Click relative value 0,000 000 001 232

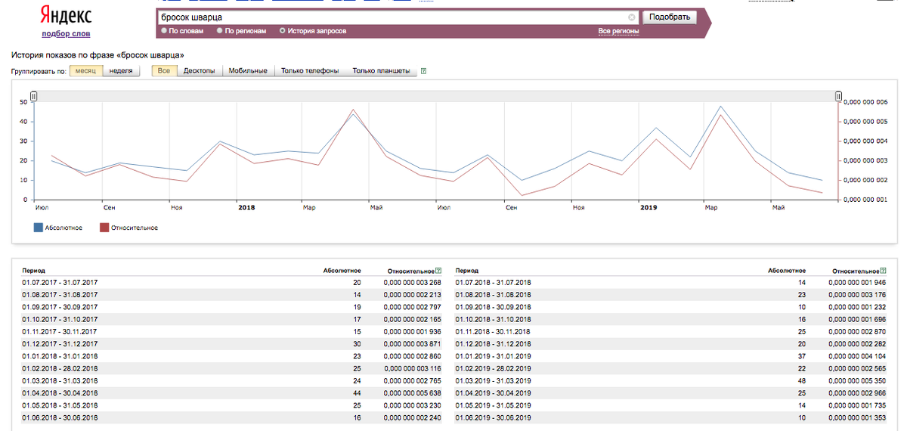pos(857,307)
